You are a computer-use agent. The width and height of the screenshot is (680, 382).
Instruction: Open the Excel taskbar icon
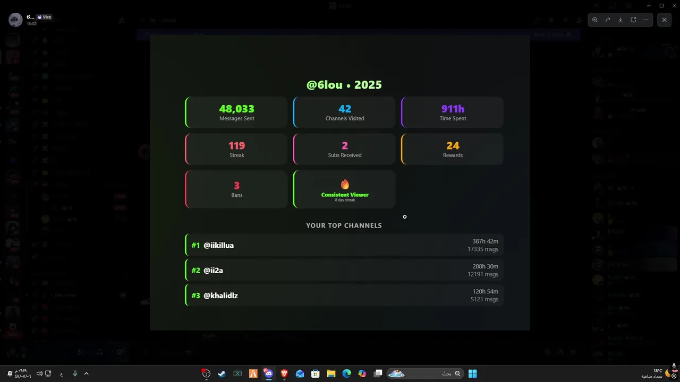pyautogui.click(x=237, y=374)
